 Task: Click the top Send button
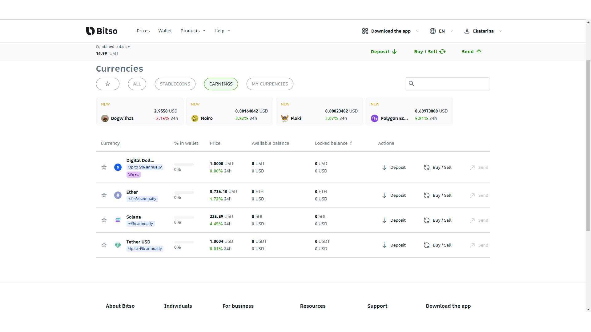tap(472, 52)
